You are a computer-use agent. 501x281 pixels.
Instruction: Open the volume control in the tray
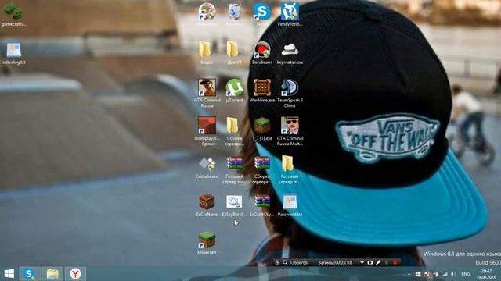[453, 274]
